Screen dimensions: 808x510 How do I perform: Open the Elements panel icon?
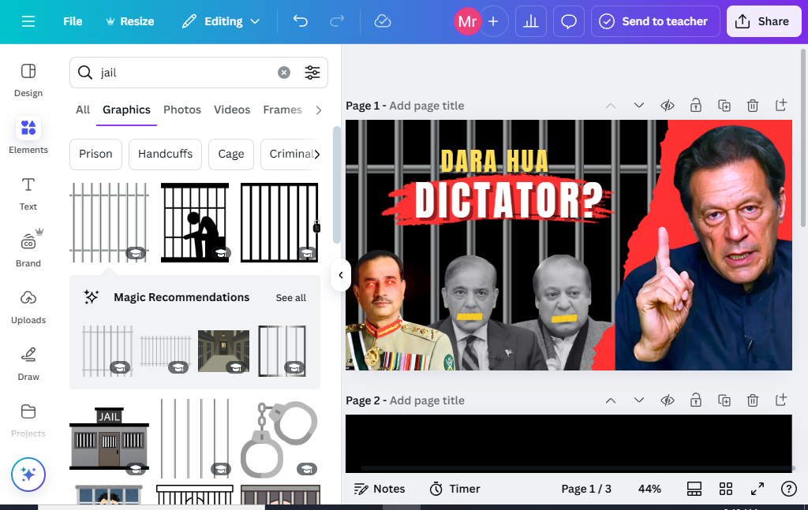28,128
